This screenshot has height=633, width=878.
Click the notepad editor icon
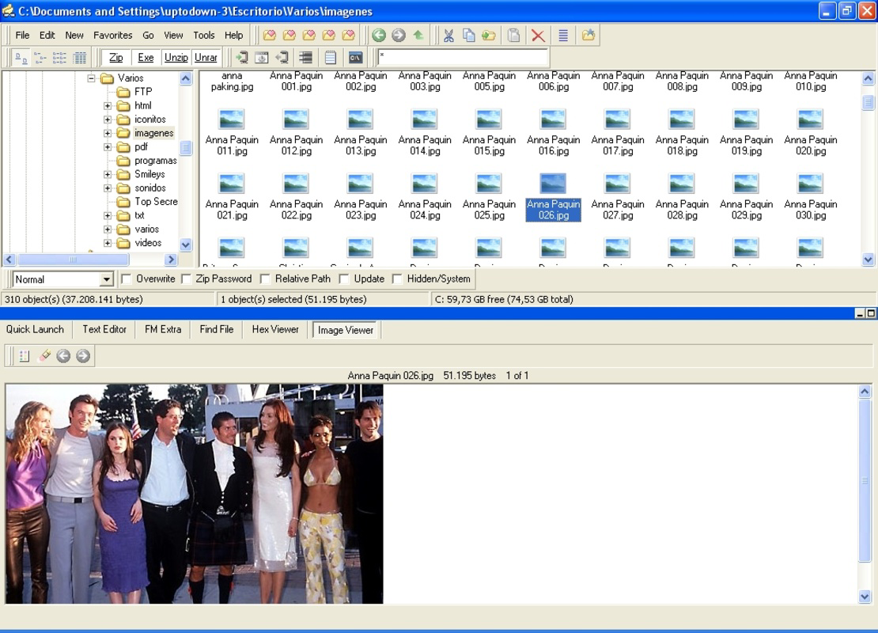(x=329, y=56)
